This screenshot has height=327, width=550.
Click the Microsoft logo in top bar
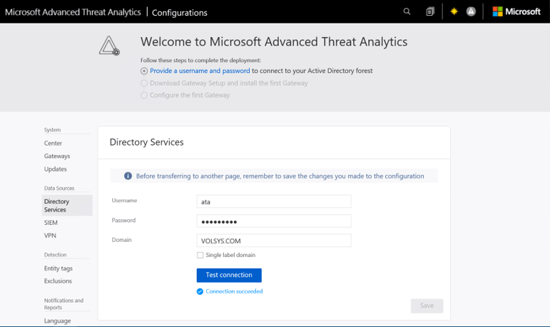[x=516, y=11]
